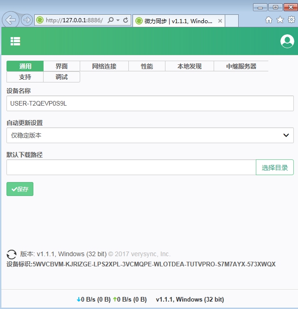Image resolution: width=298 pixels, height=309 pixels.
Task: Select the 中继服务器 tab
Action: pyautogui.click(x=241, y=66)
